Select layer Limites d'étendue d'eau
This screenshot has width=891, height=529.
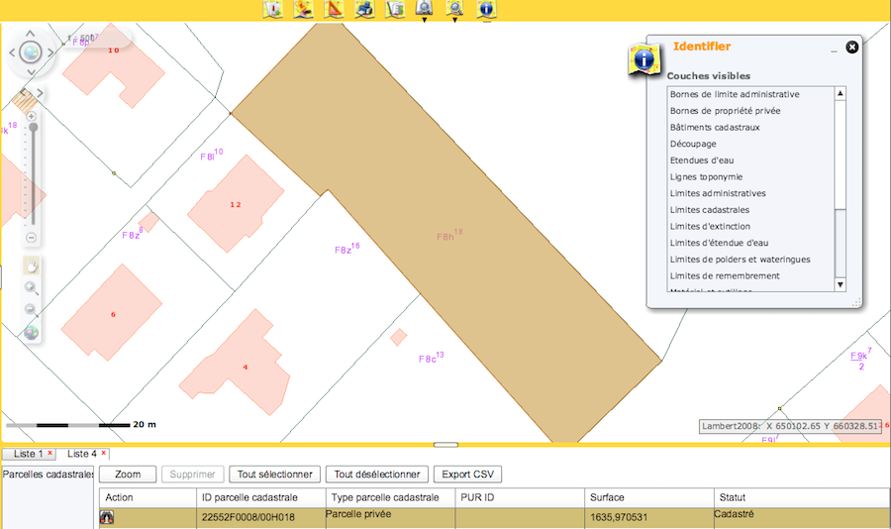coord(719,243)
